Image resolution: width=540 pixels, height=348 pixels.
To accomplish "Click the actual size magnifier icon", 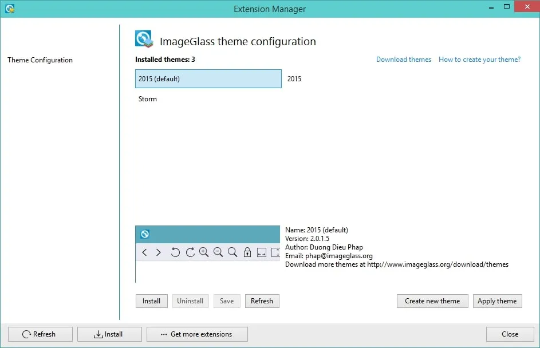I will (x=232, y=252).
